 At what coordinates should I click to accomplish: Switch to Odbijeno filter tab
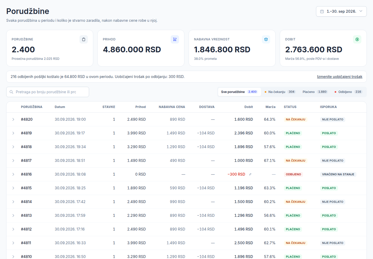pos(348,92)
